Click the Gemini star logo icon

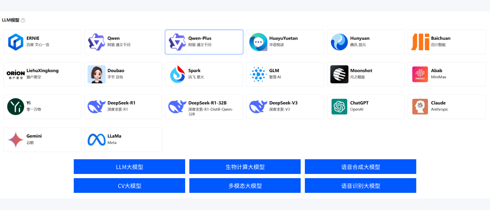point(16,140)
